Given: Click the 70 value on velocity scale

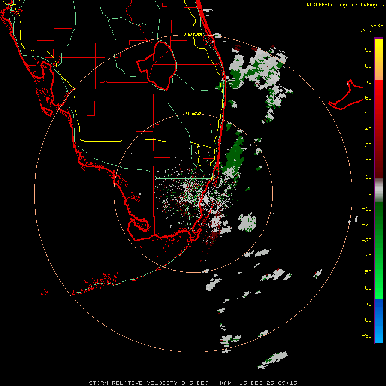Looking at the screenshot, I should pos(368,82).
